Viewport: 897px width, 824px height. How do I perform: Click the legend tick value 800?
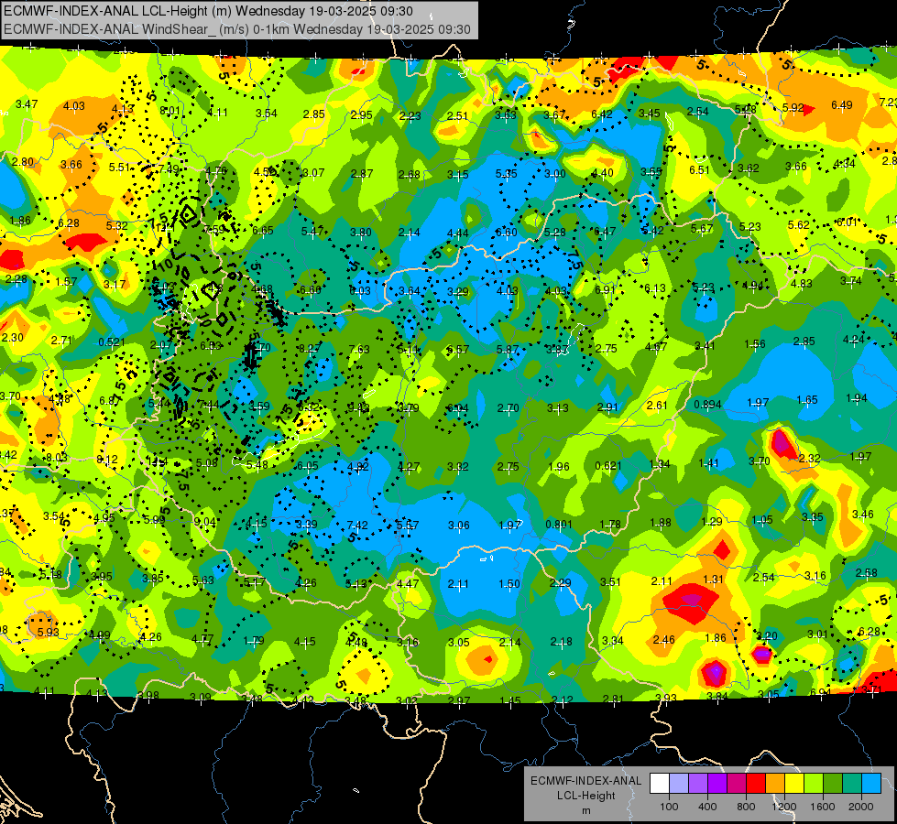pyautogui.click(x=746, y=807)
